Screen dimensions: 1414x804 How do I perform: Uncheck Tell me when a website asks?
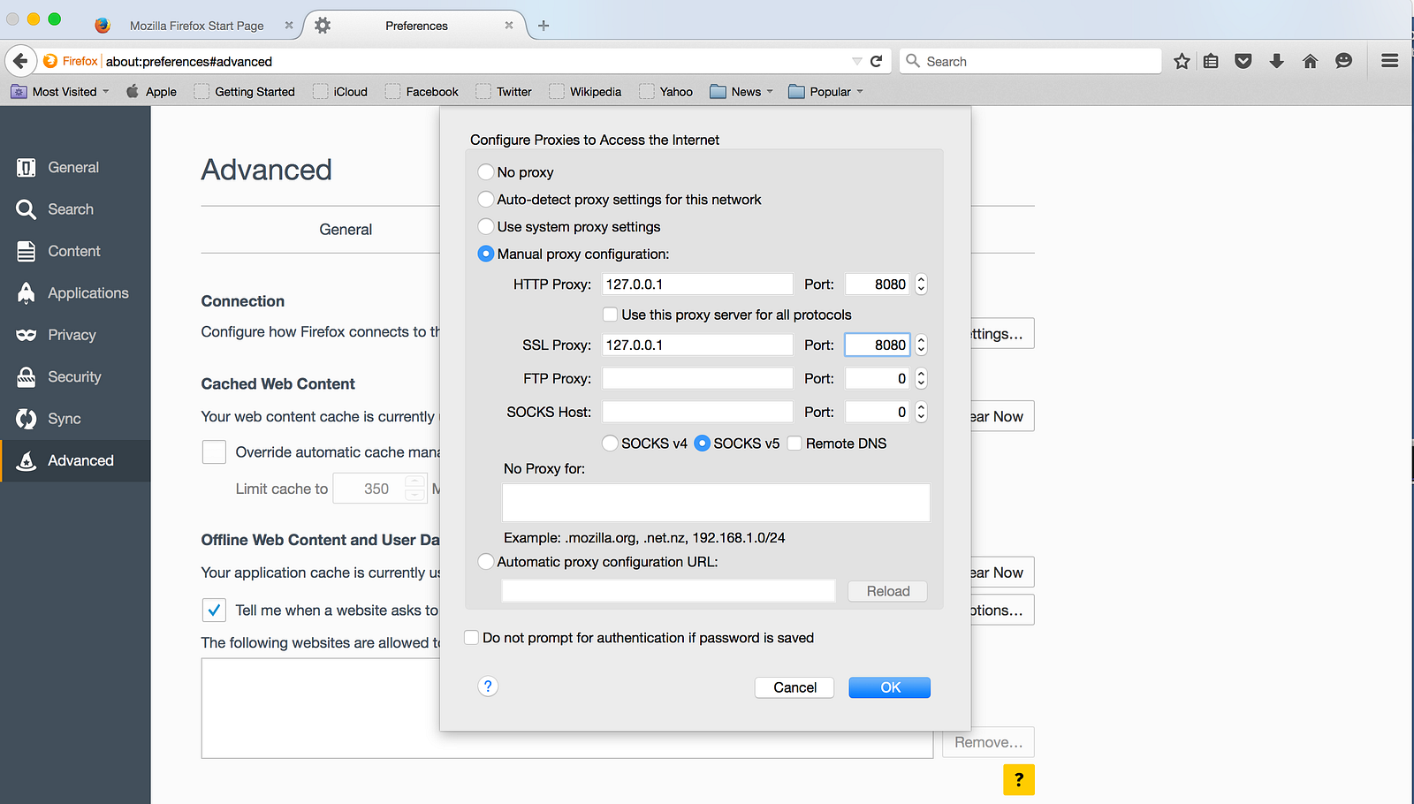pos(214,611)
